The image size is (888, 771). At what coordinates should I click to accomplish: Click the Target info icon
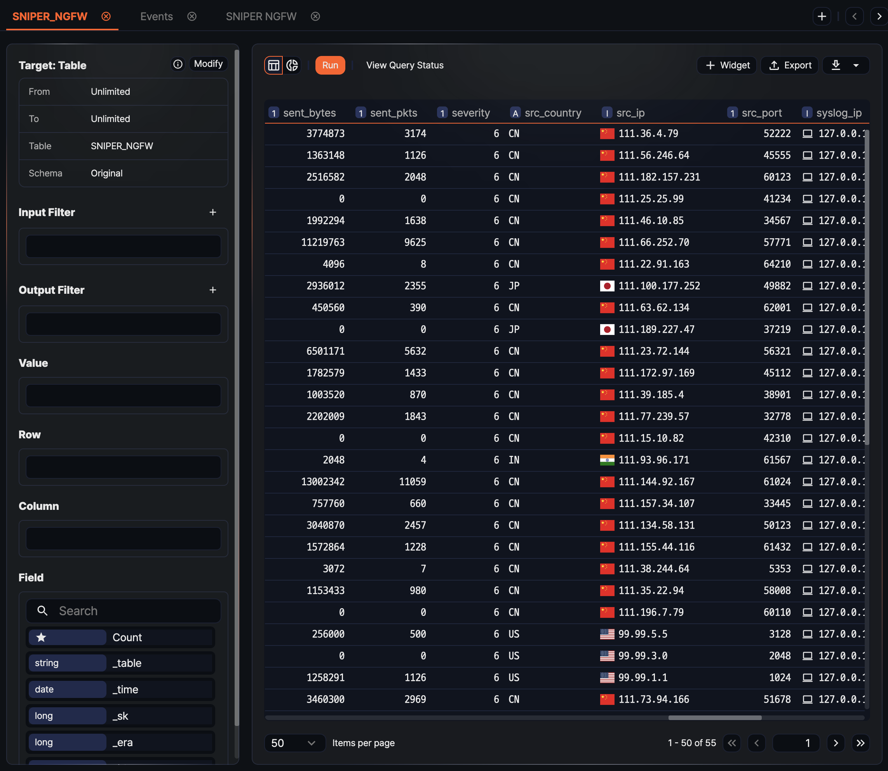point(178,64)
